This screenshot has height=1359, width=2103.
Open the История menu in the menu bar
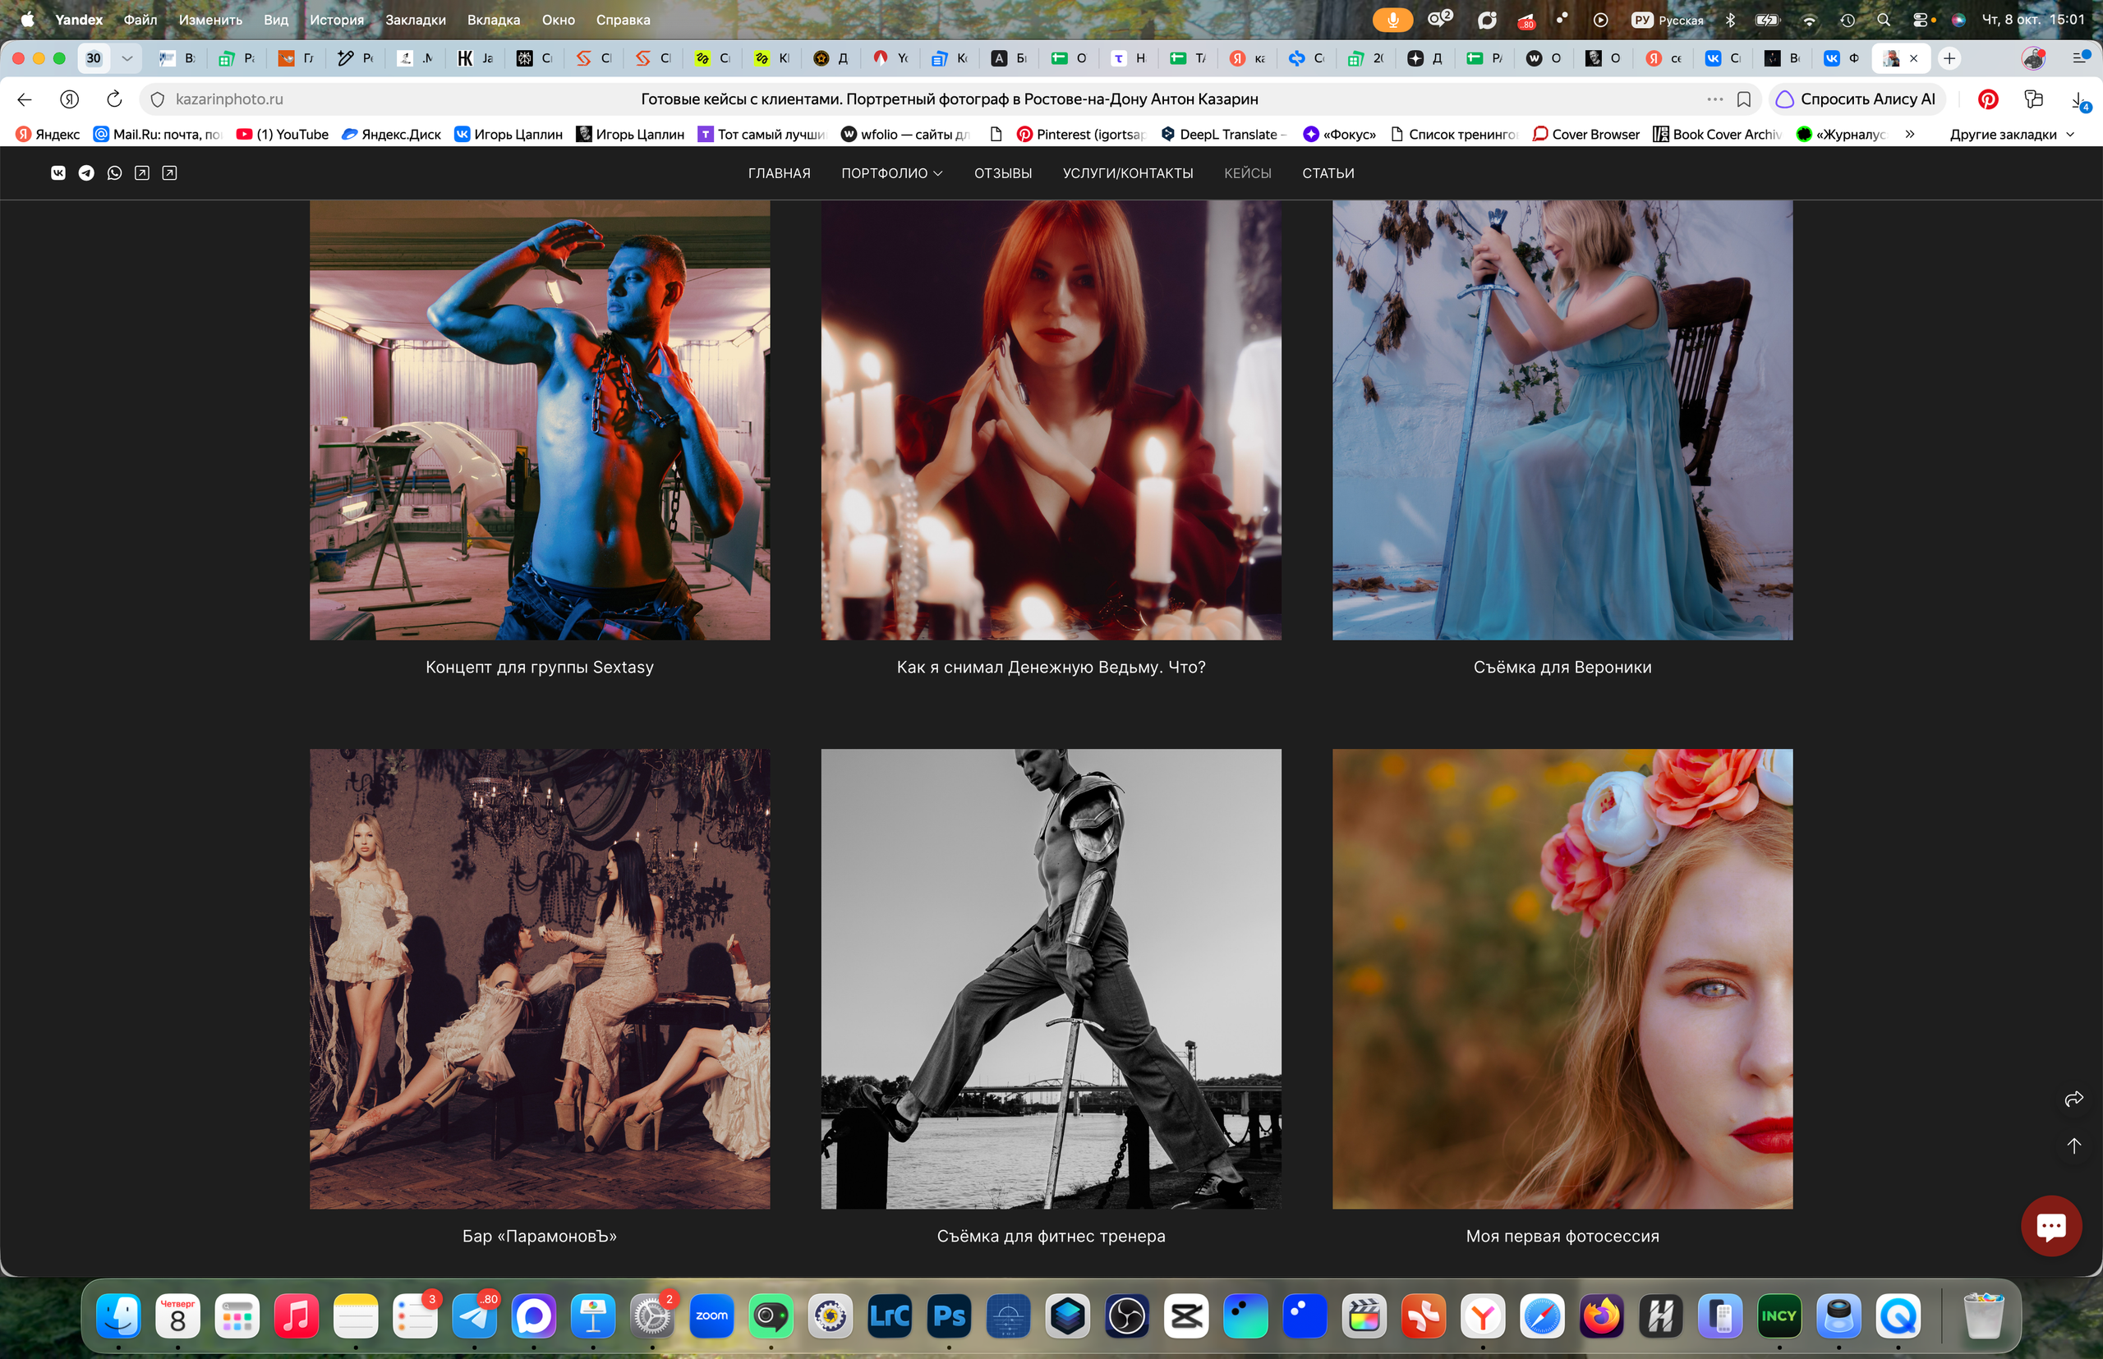336,20
